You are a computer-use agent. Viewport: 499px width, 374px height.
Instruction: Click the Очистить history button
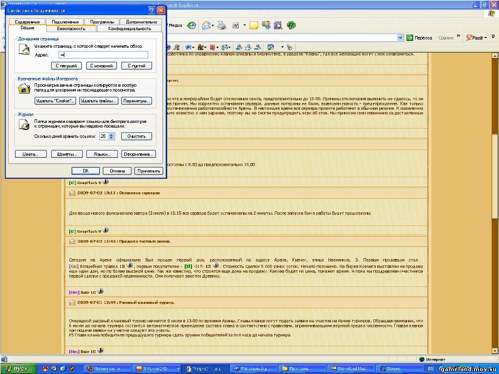136,136
